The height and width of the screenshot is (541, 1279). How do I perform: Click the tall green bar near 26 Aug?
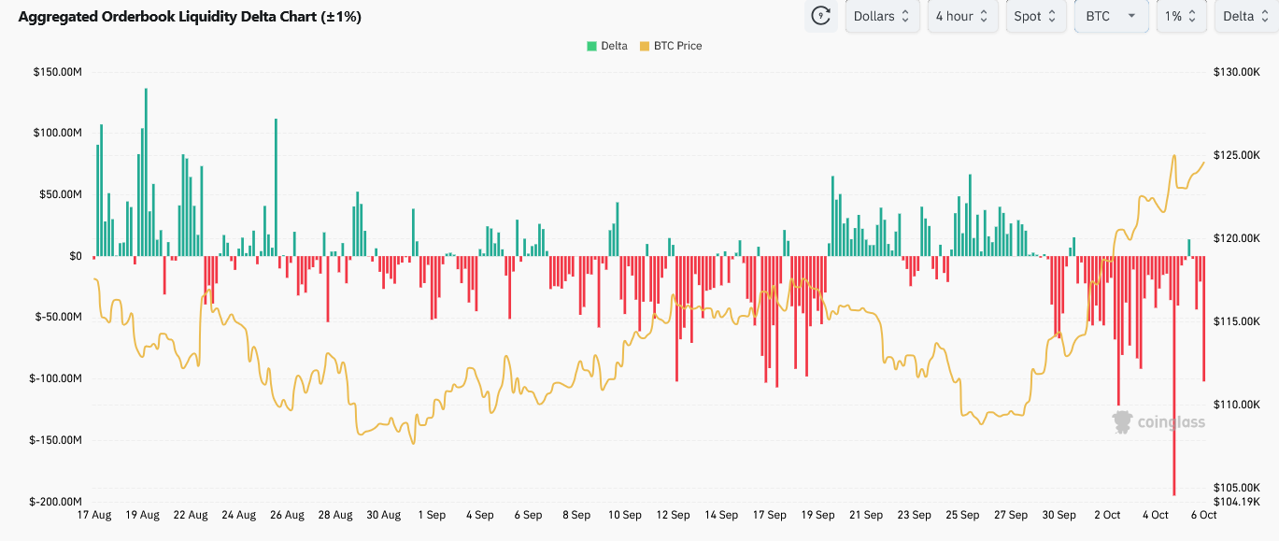(x=276, y=187)
